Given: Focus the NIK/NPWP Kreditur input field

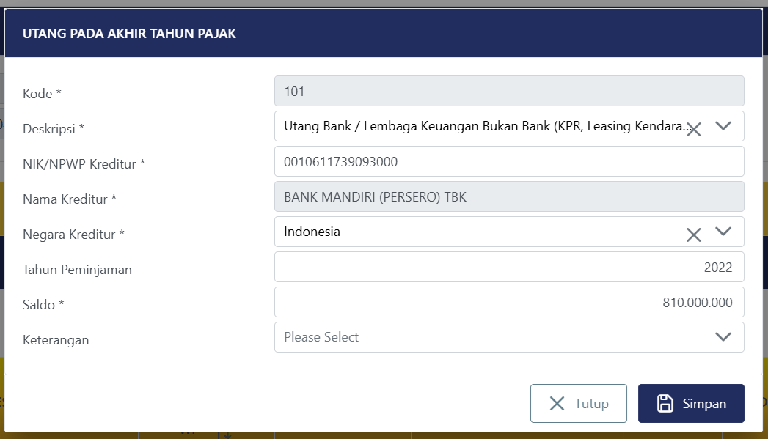Looking at the screenshot, I should coord(509,161).
